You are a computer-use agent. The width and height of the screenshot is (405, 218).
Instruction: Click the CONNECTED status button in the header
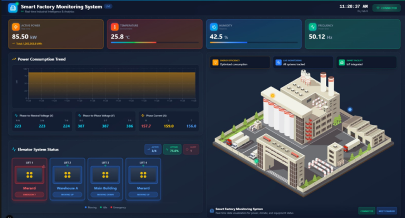(387, 8)
